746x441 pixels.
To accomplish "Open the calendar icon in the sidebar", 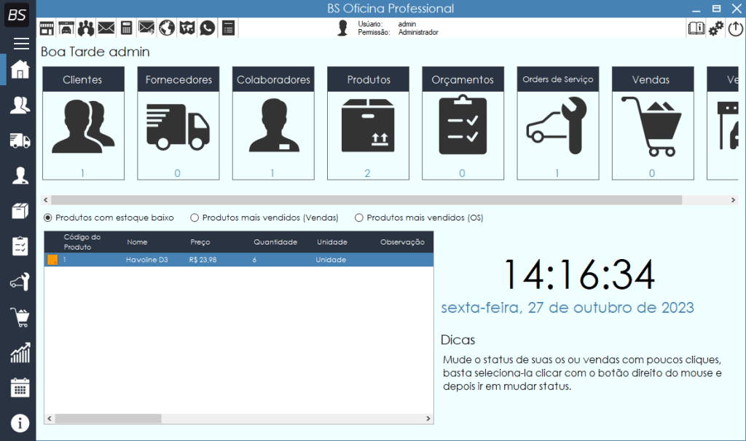I will point(20,387).
